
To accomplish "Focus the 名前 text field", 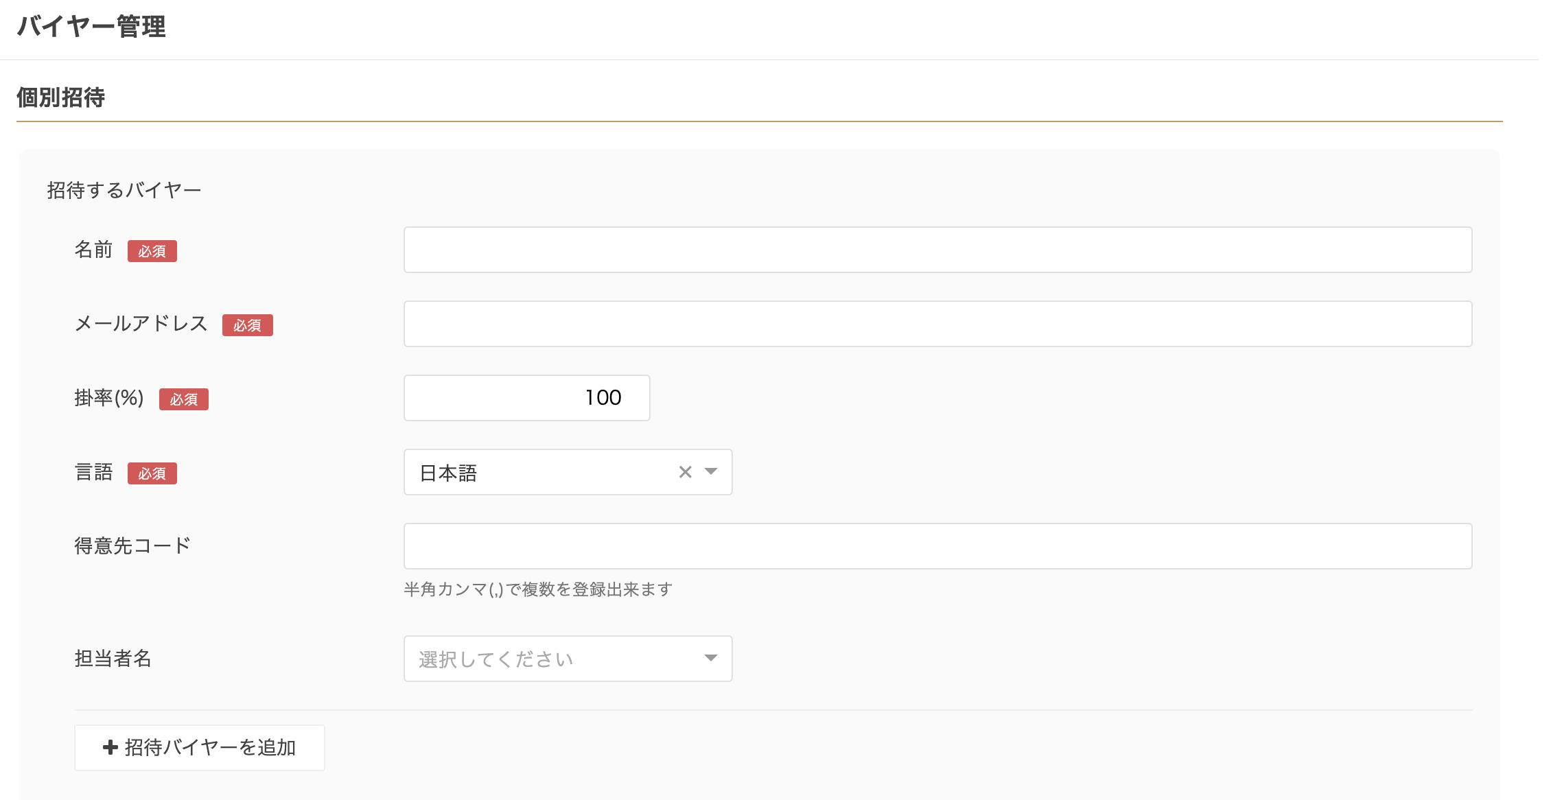I will click(937, 250).
